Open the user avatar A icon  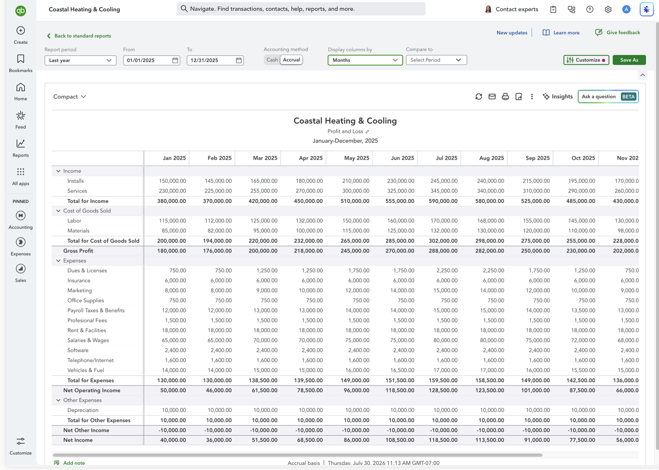click(626, 9)
